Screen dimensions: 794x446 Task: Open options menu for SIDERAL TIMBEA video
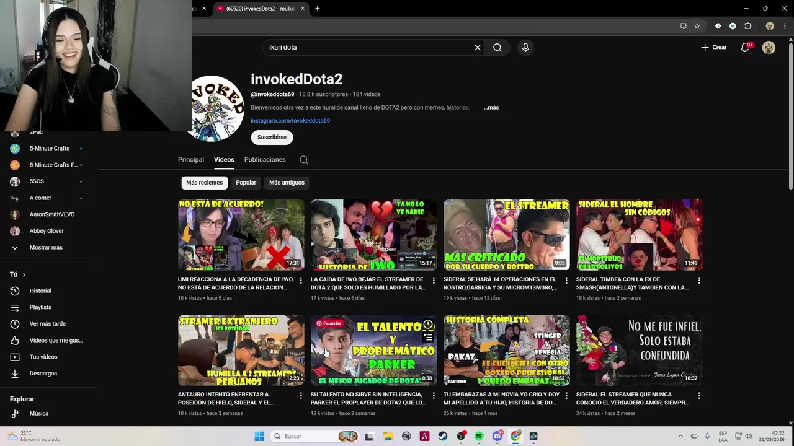click(699, 281)
